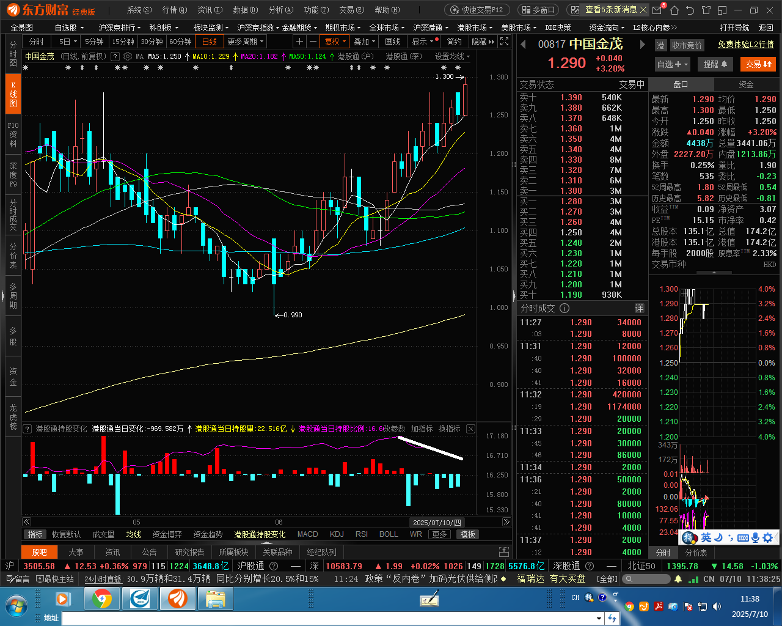Switch chart to 15分钟 period
This screenshot has width=782, height=626.
123,42
